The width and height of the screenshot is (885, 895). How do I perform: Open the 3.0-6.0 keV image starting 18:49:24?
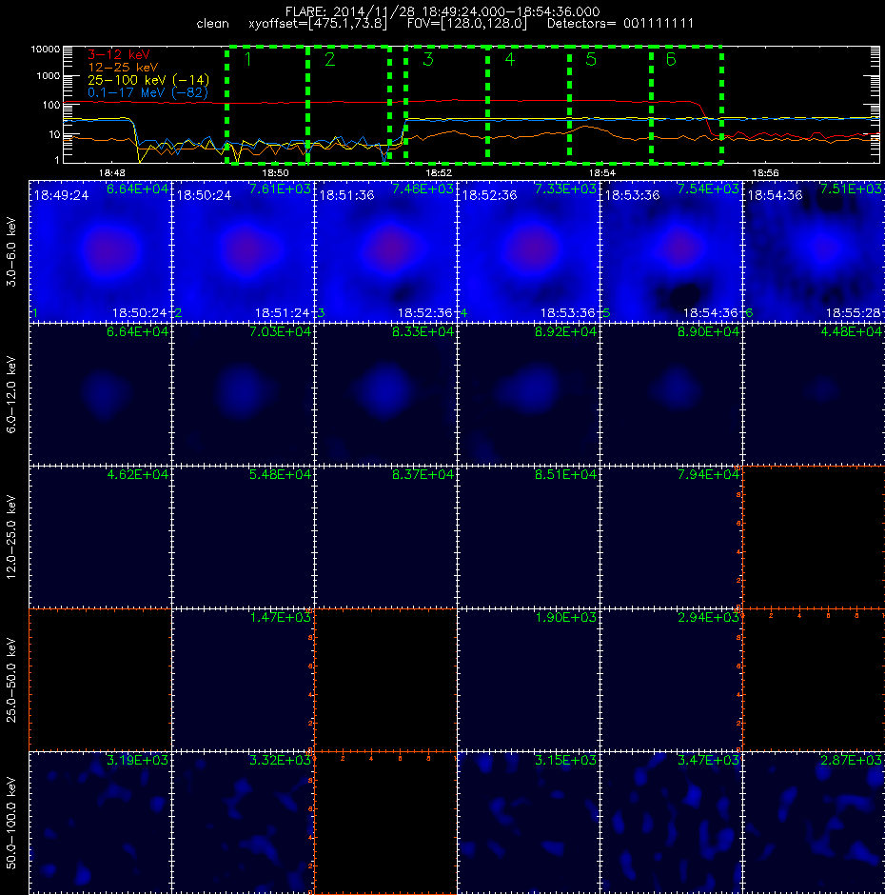tap(101, 251)
